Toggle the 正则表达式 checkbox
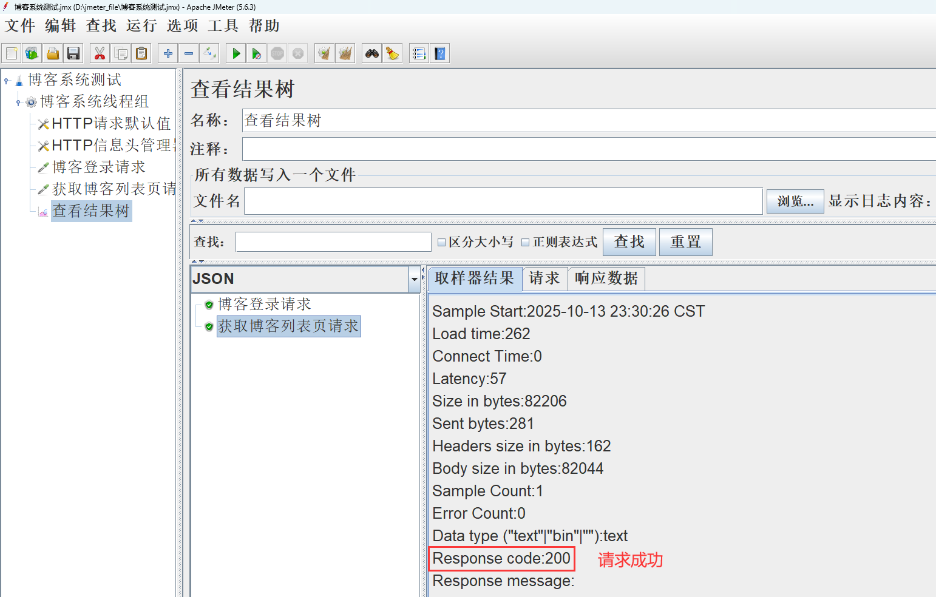Image resolution: width=936 pixels, height=597 pixels. [x=526, y=242]
